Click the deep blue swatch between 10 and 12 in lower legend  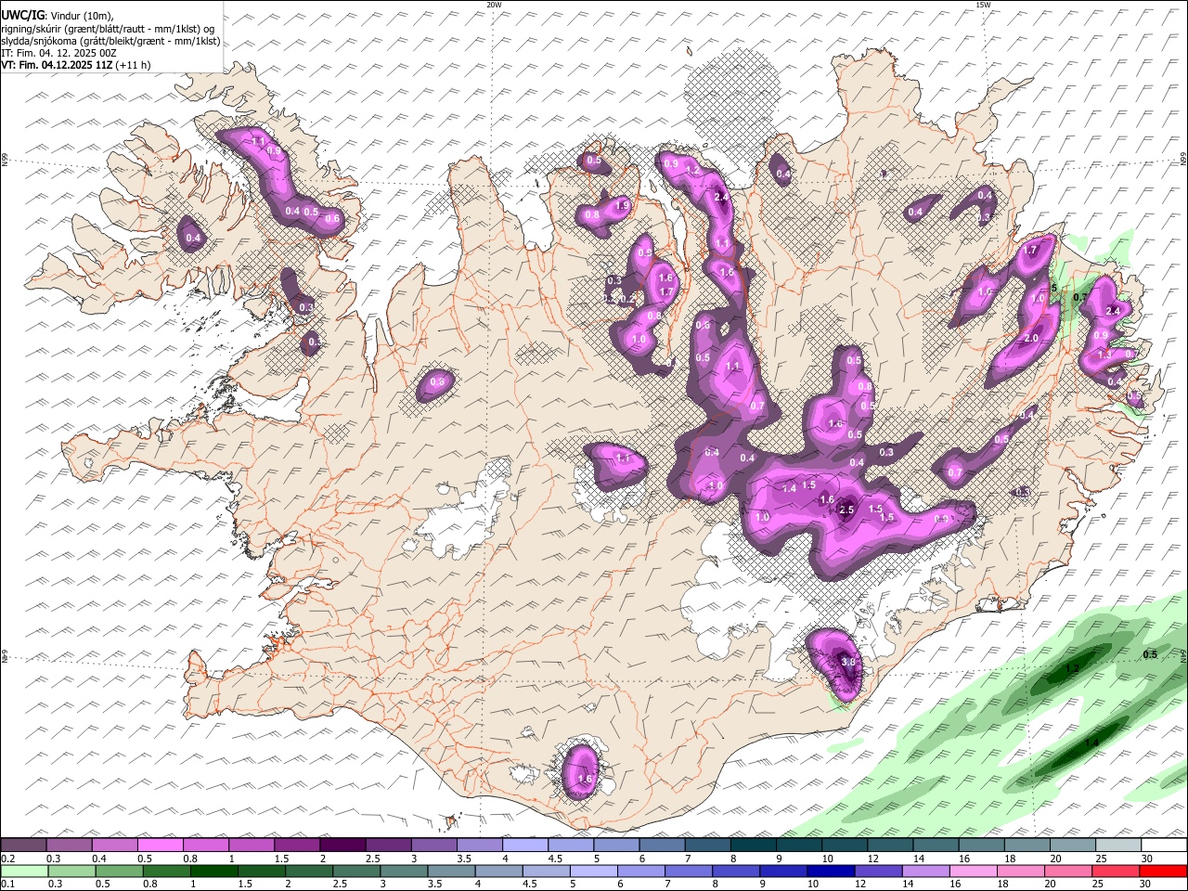[831, 871]
